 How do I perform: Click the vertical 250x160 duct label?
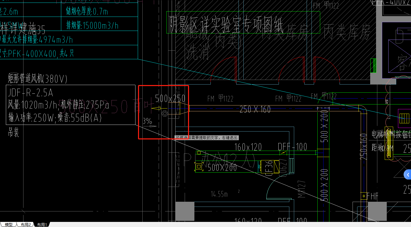click(x=364, y=147)
